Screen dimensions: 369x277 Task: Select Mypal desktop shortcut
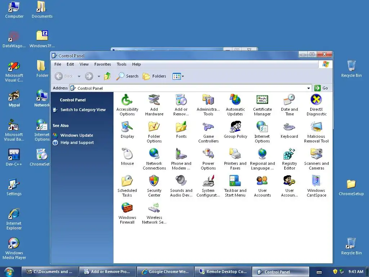(14, 99)
